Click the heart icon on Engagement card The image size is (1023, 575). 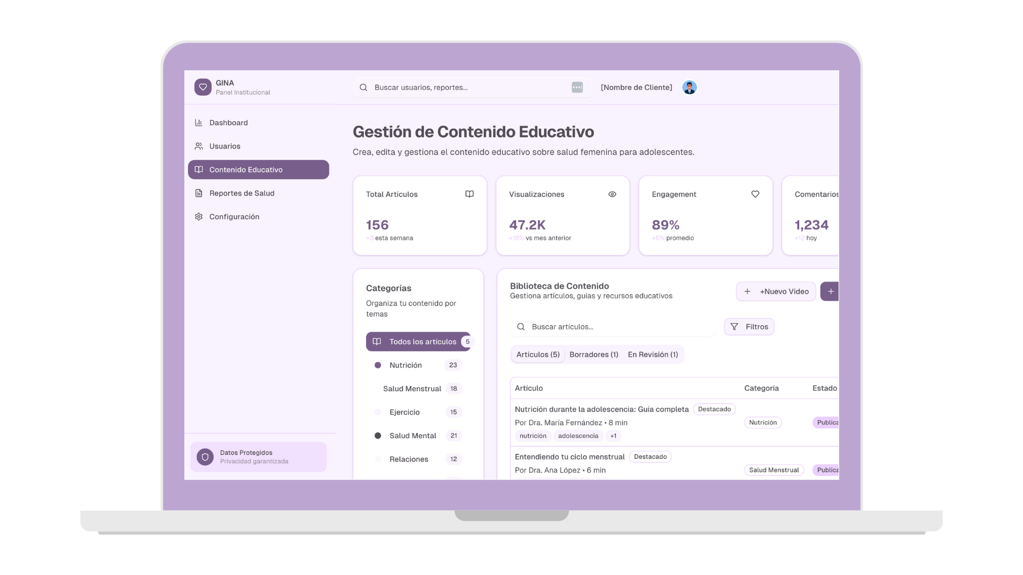tap(755, 194)
